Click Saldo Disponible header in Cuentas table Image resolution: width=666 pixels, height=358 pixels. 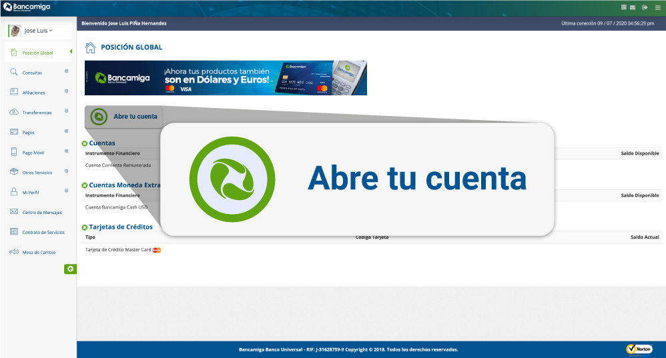[640, 153]
